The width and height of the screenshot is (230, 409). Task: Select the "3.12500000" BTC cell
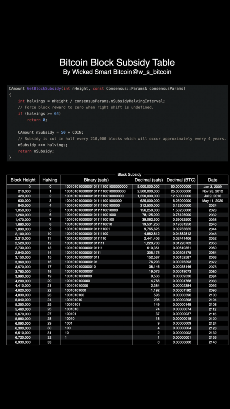[x=182, y=206]
